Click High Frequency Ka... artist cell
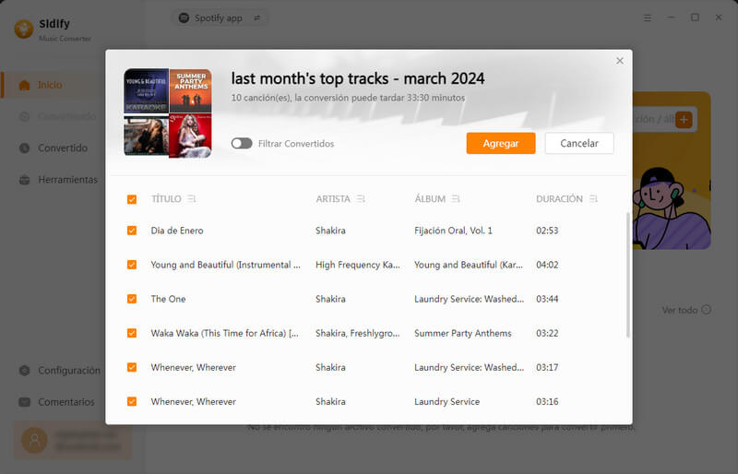Viewport: 738px width, 474px height. point(358,265)
